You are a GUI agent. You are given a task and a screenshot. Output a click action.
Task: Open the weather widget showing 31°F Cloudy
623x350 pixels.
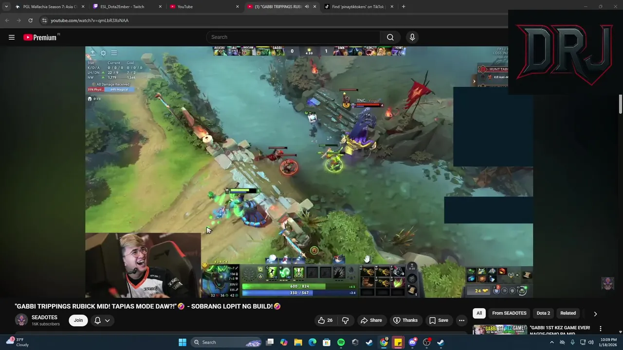(x=18, y=342)
